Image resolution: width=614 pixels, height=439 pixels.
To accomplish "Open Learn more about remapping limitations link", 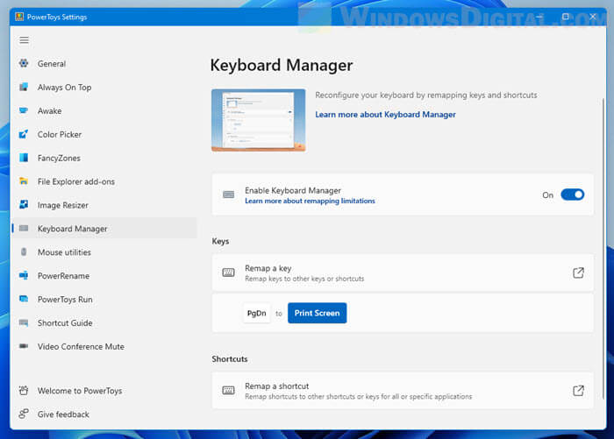I will click(310, 201).
